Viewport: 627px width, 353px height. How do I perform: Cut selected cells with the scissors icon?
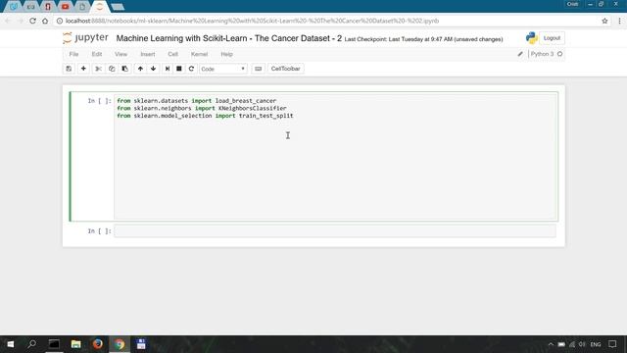[x=98, y=69]
